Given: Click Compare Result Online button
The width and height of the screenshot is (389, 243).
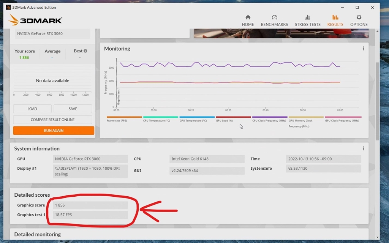Looking at the screenshot, I should click(x=52, y=120).
